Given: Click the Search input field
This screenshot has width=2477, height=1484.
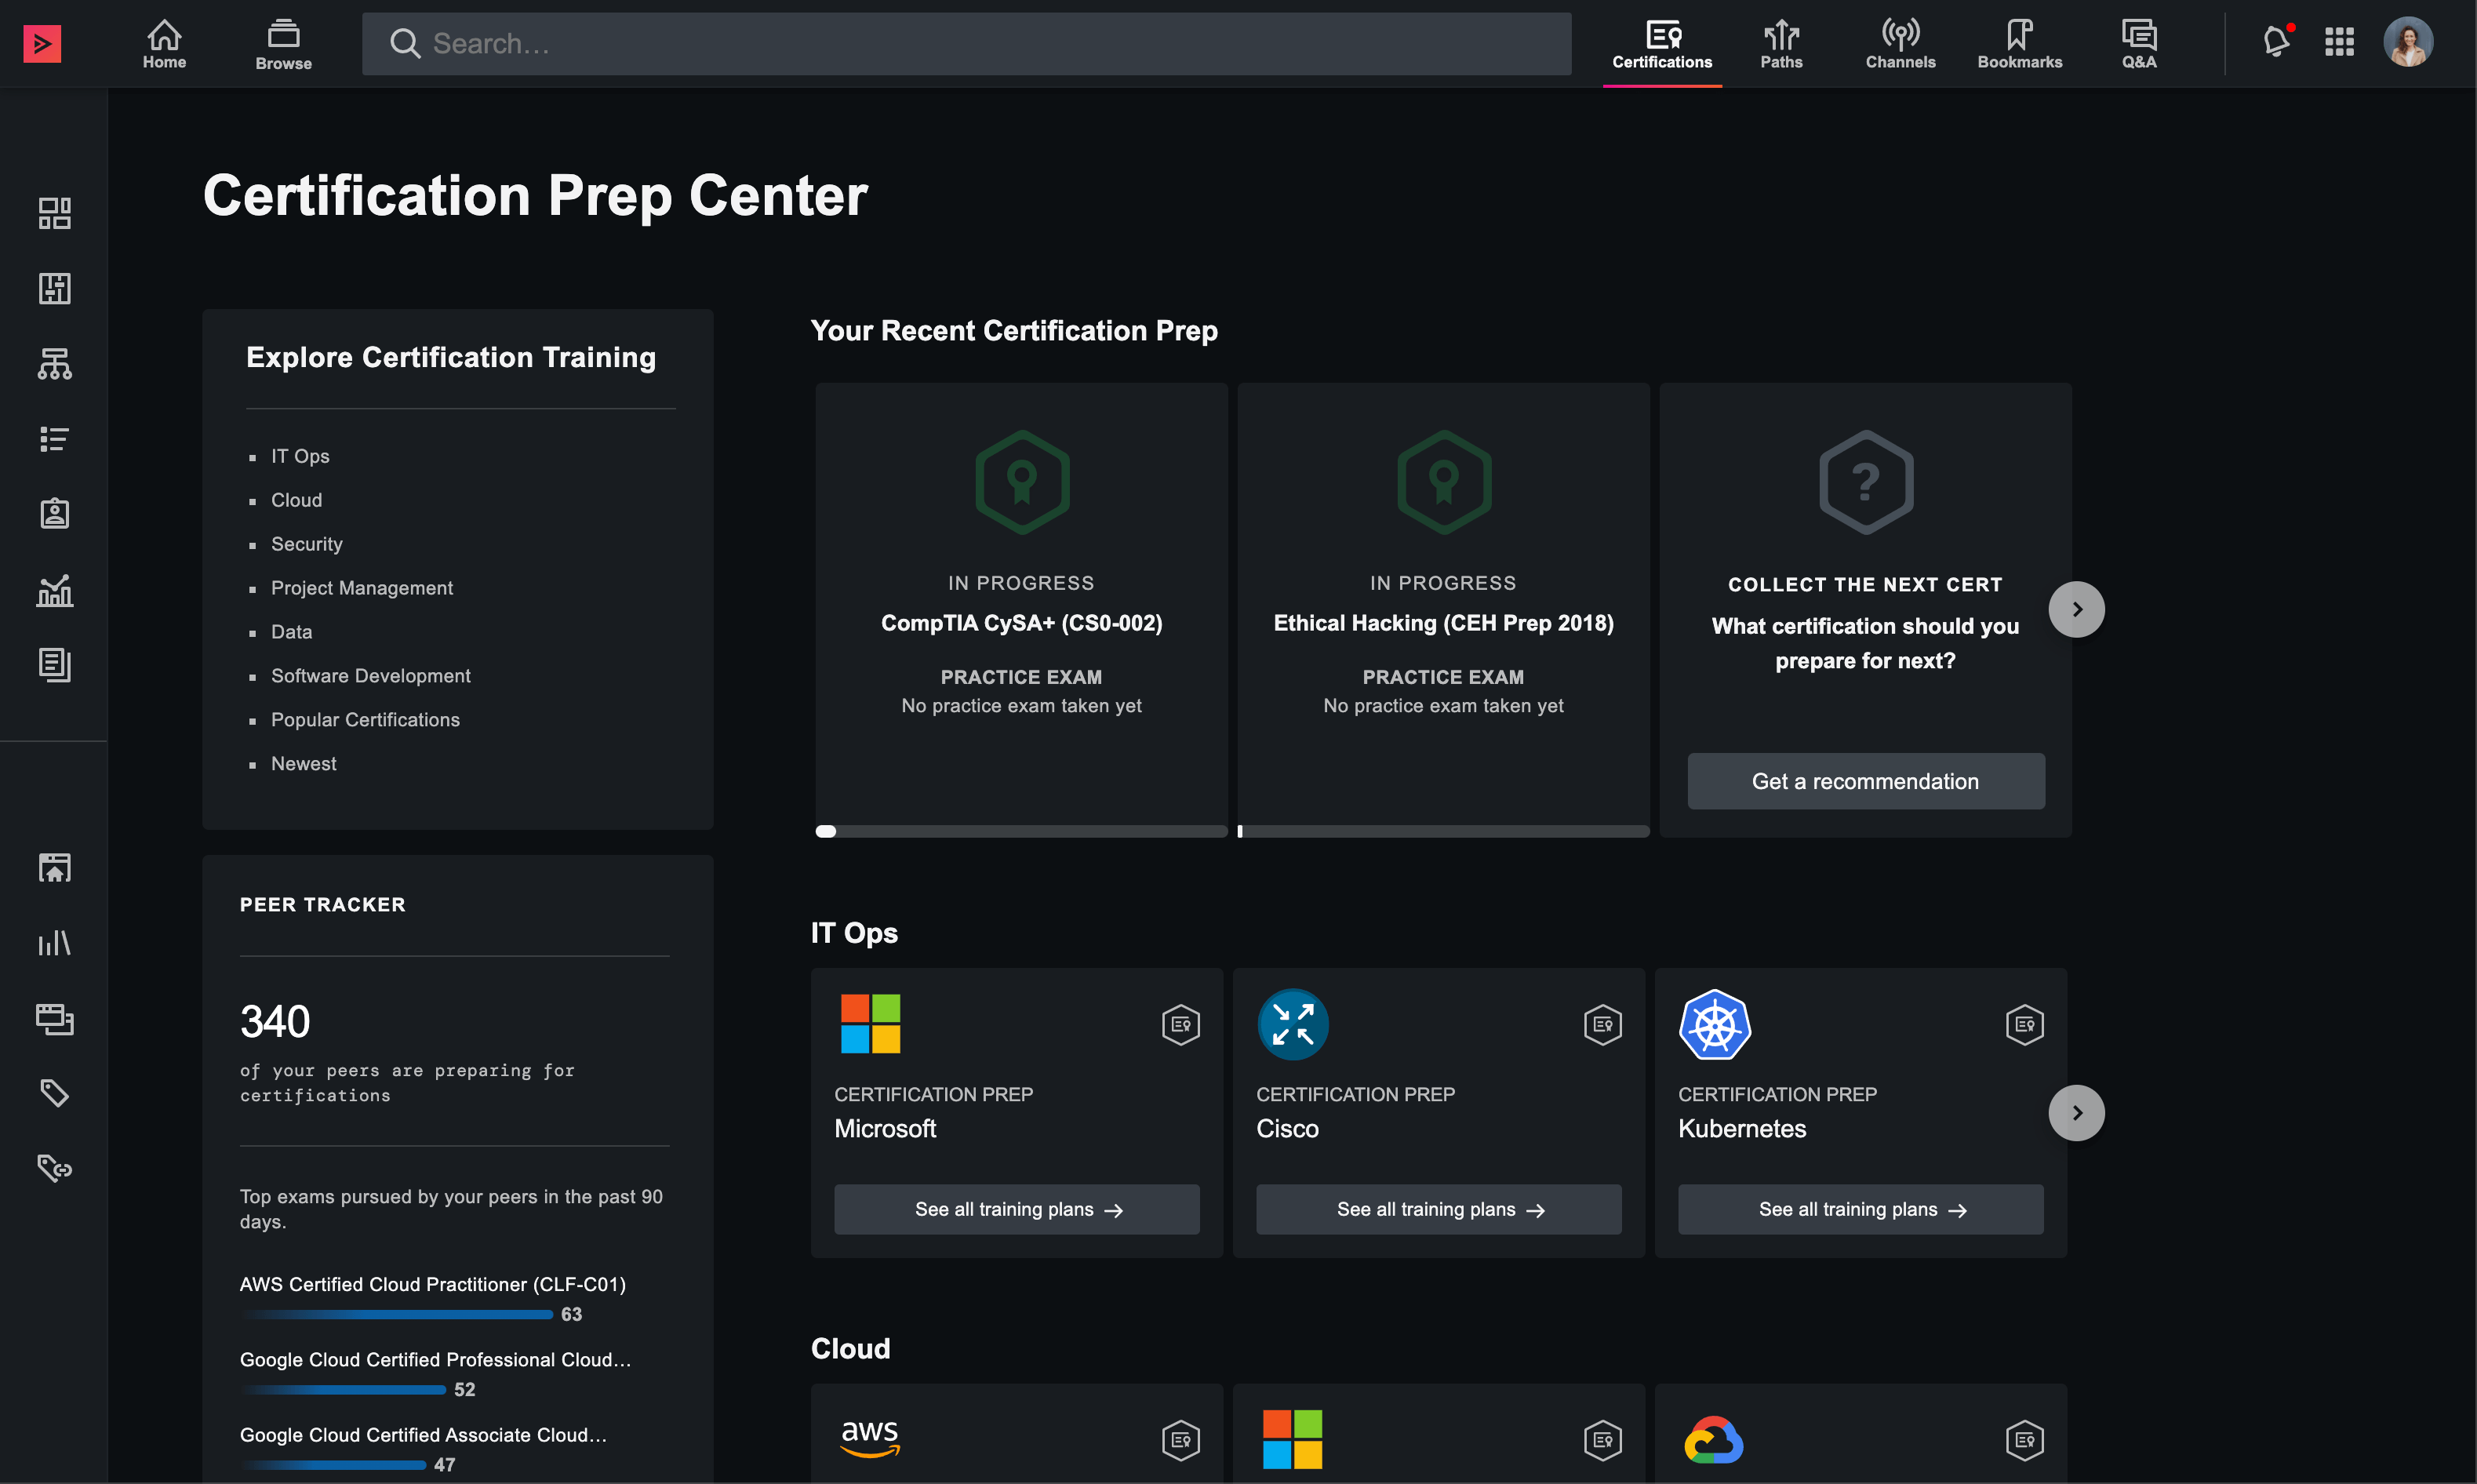Looking at the screenshot, I should [966, 44].
